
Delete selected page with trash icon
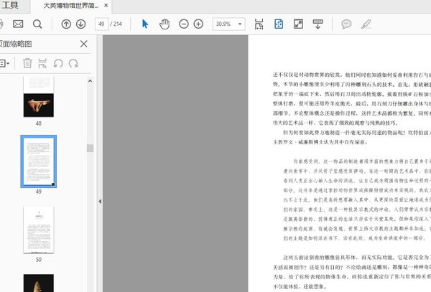pos(27,64)
